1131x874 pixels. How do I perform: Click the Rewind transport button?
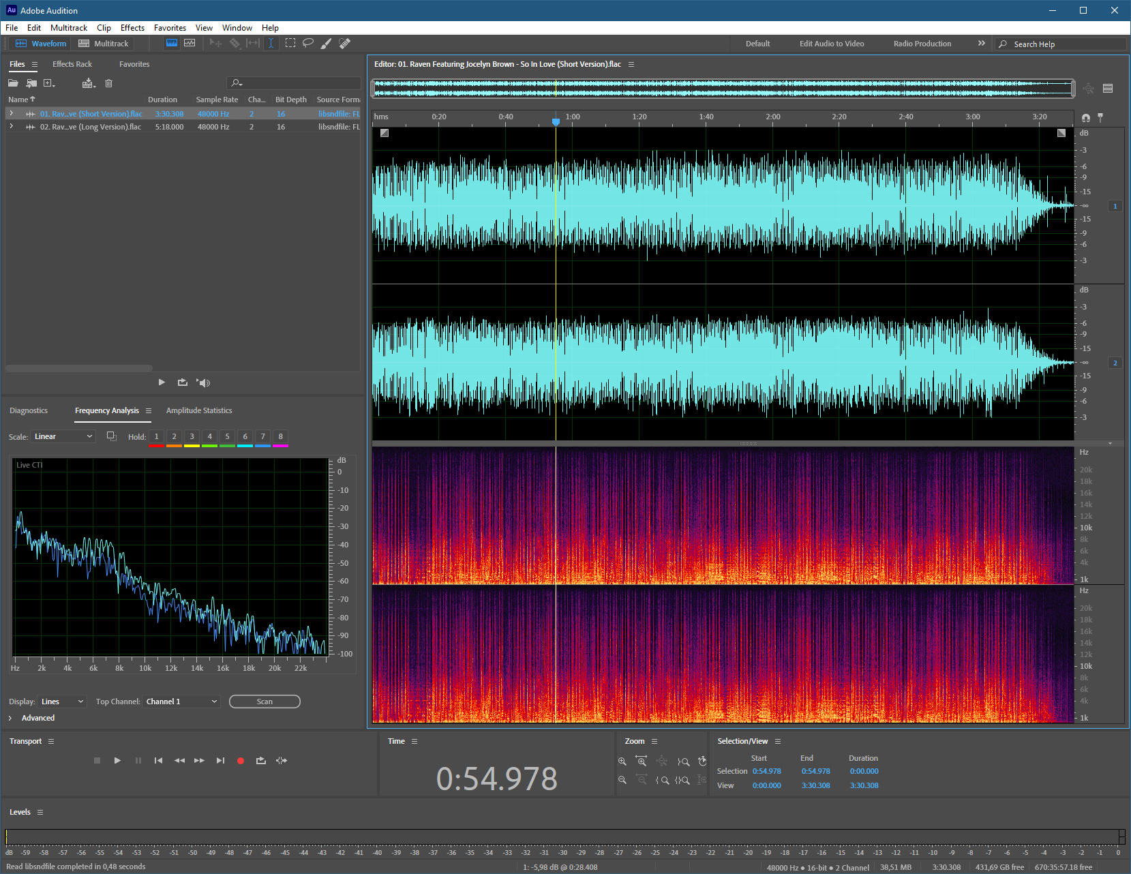[x=179, y=760]
